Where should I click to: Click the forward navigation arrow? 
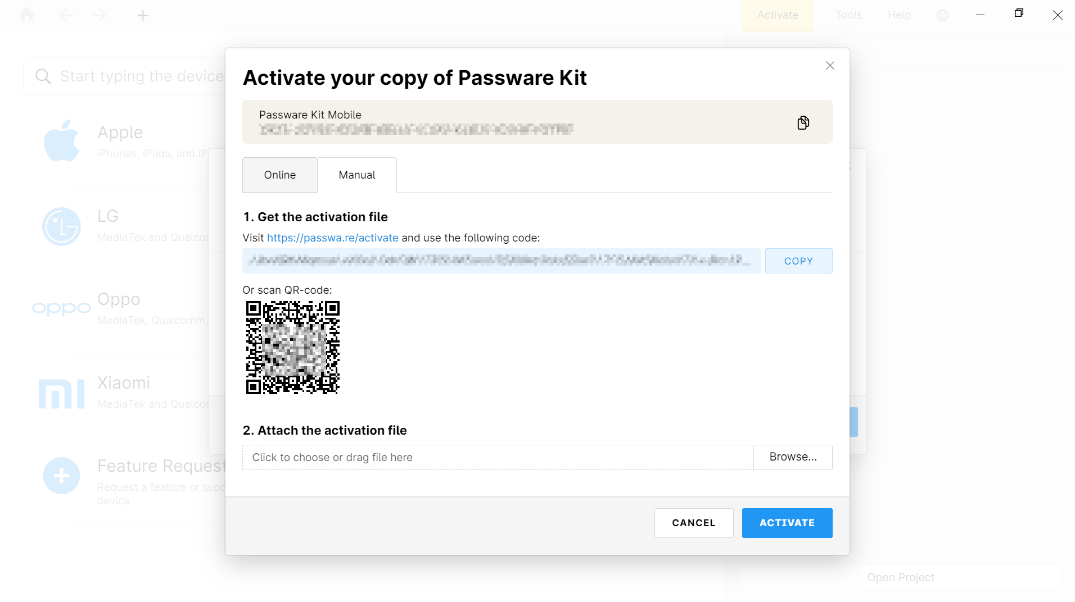[x=99, y=15]
